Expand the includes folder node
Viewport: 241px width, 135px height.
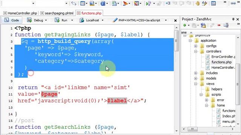coord(195,73)
